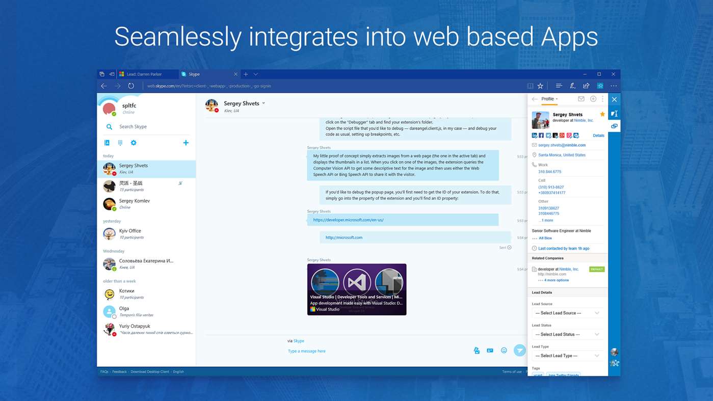Click the browser address bar URL
Screen dimensions: 713x401
pyautogui.click(x=209, y=86)
